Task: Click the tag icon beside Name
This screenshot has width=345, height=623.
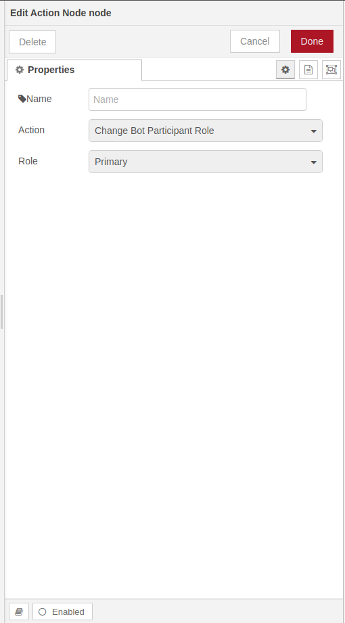Action: click(22, 99)
